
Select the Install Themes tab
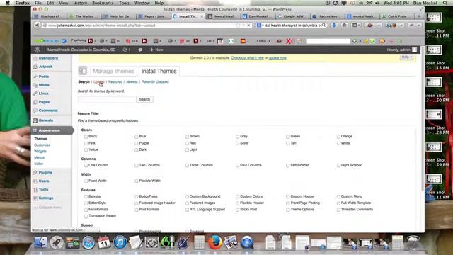point(159,71)
